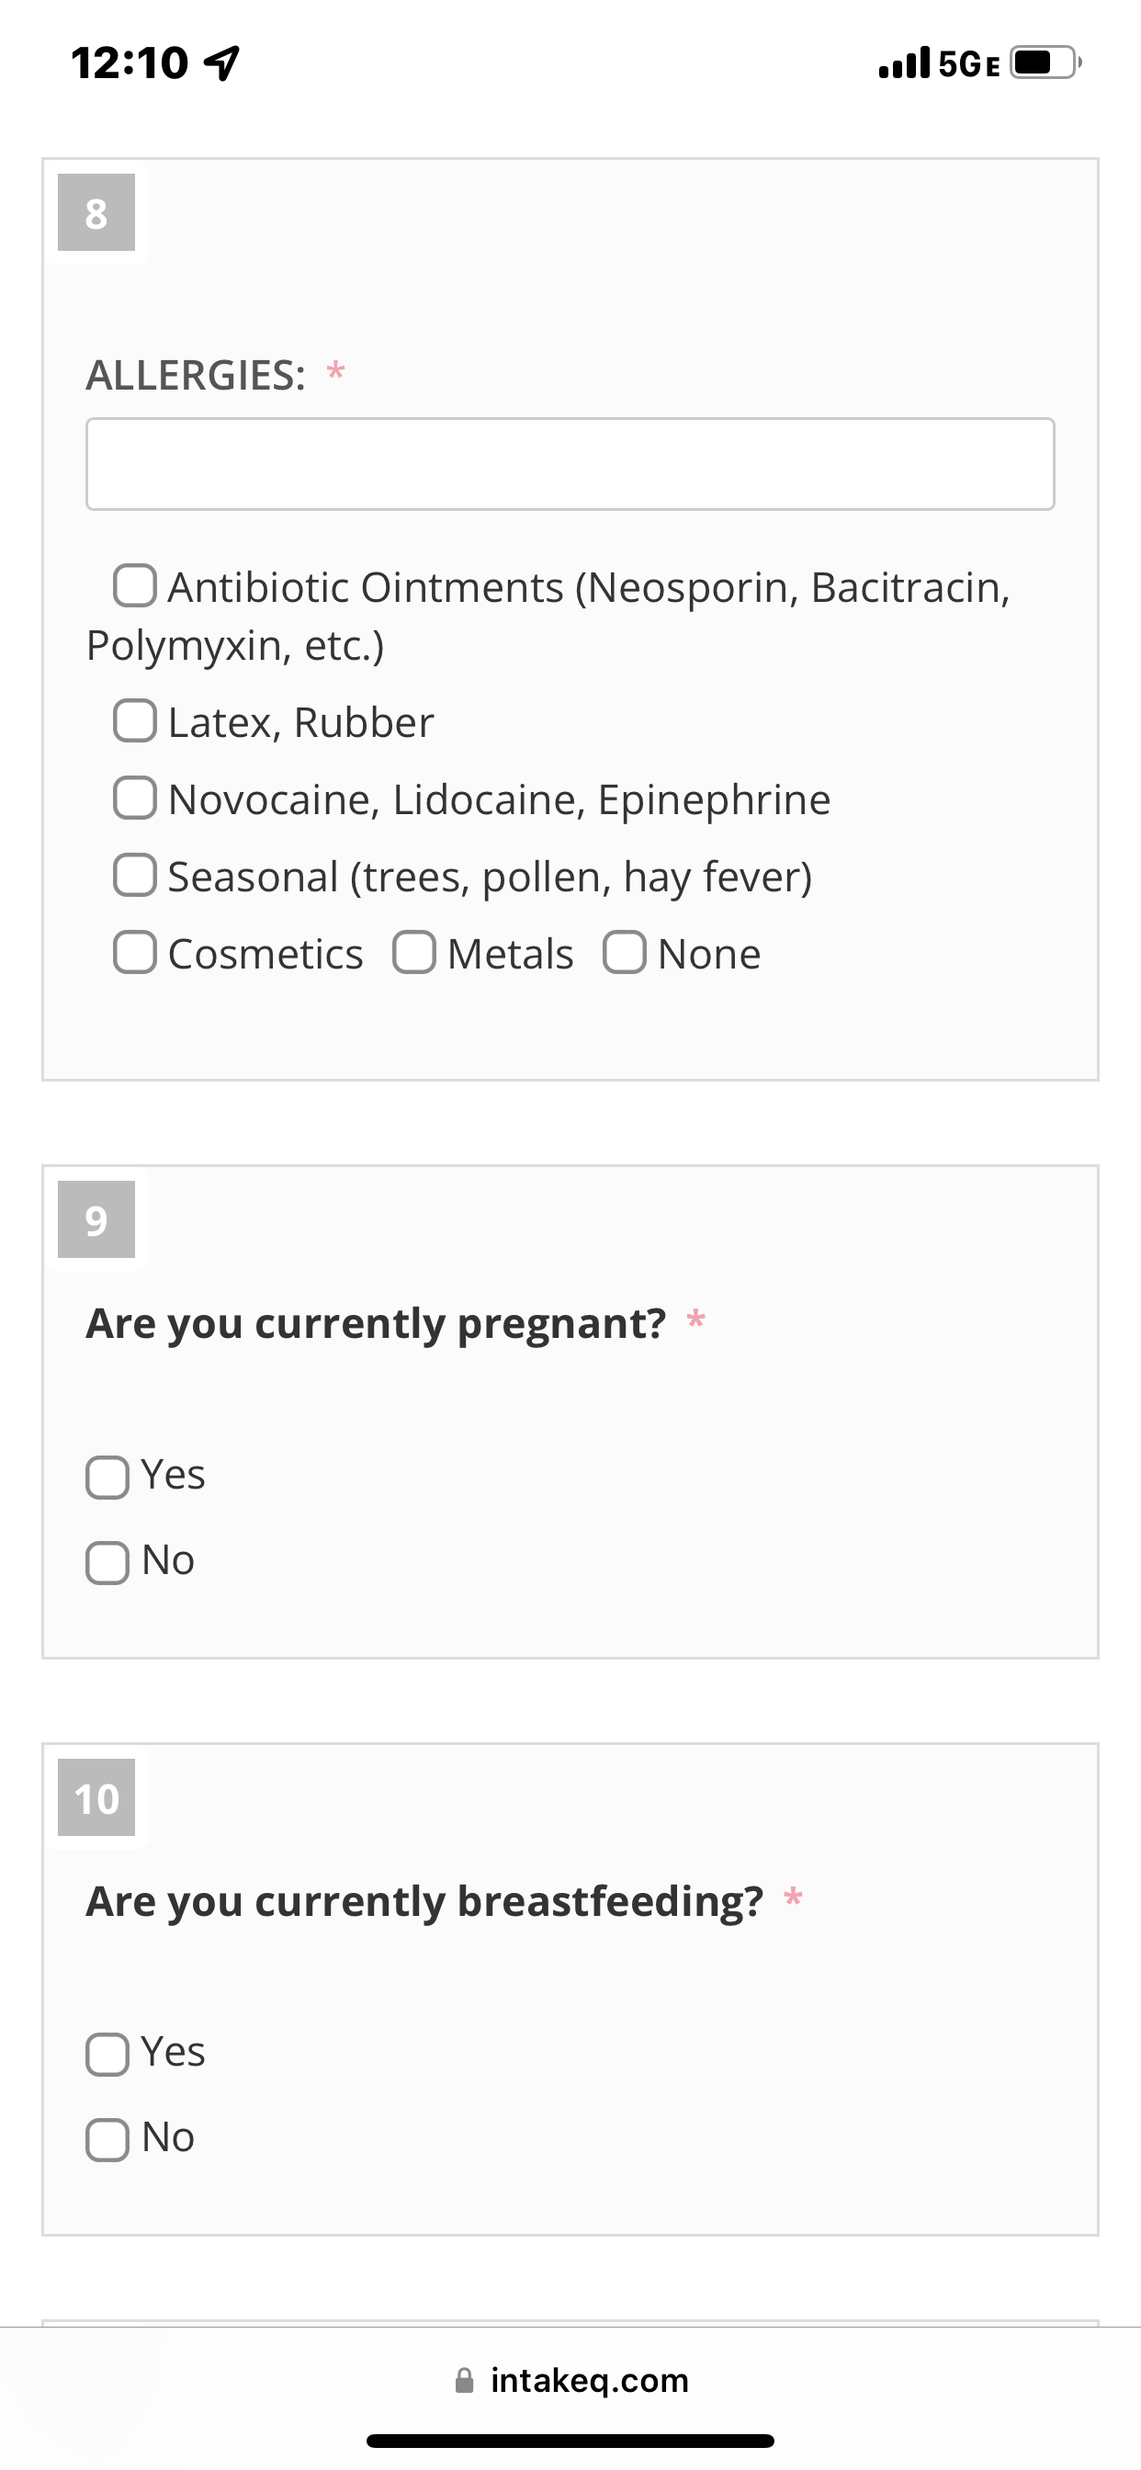
Task: Tap the question 8 number badge
Action: pyautogui.click(x=96, y=213)
